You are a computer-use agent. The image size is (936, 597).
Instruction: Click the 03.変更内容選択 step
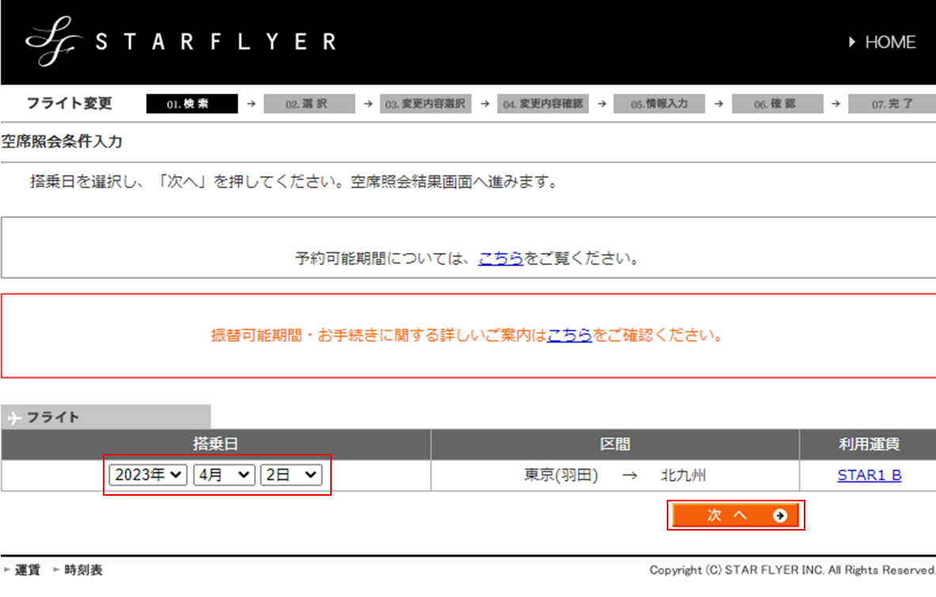click(426, 104)
